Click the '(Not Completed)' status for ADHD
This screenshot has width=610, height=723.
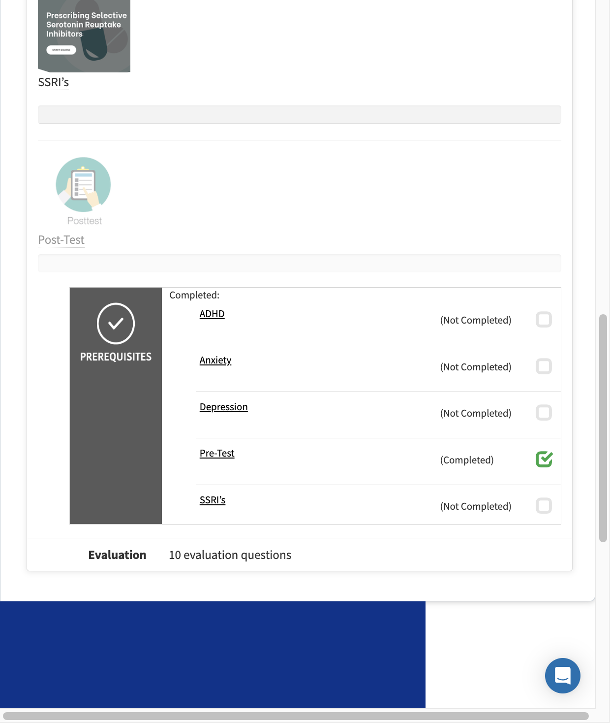pyautogui.click(x=476, y=320)
